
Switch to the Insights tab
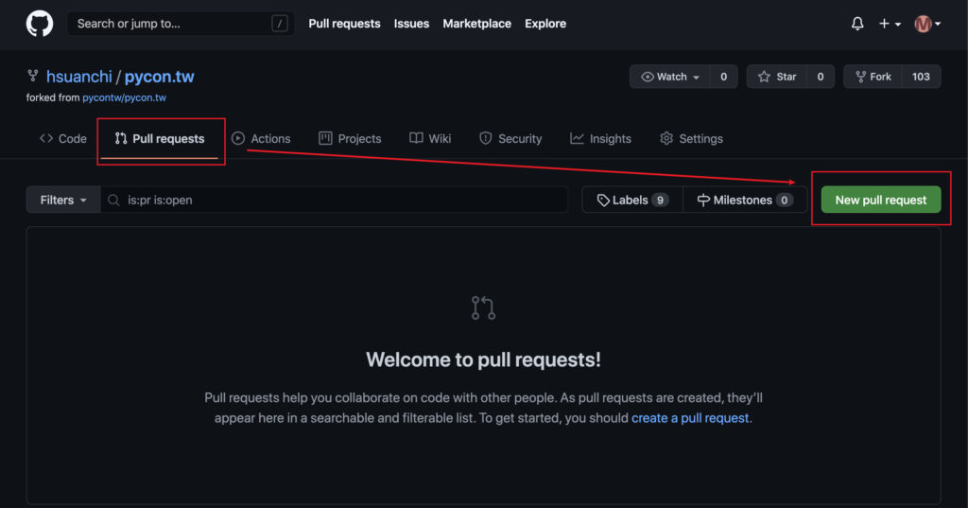[x=600, y=138]
